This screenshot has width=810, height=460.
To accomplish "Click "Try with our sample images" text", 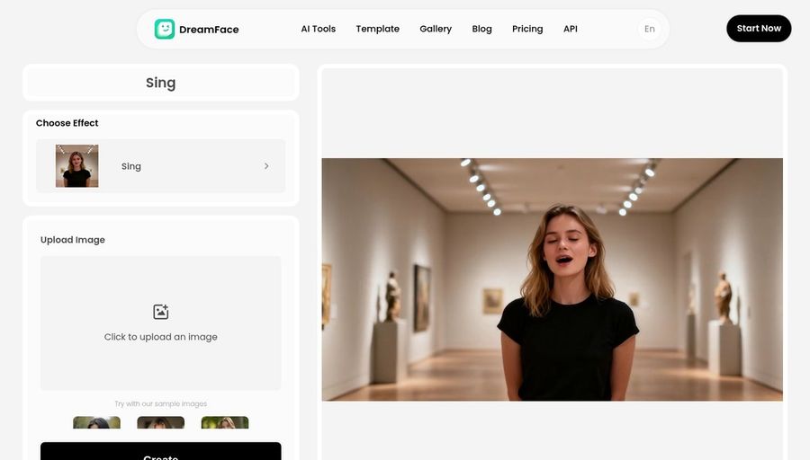I will (161, 403).
